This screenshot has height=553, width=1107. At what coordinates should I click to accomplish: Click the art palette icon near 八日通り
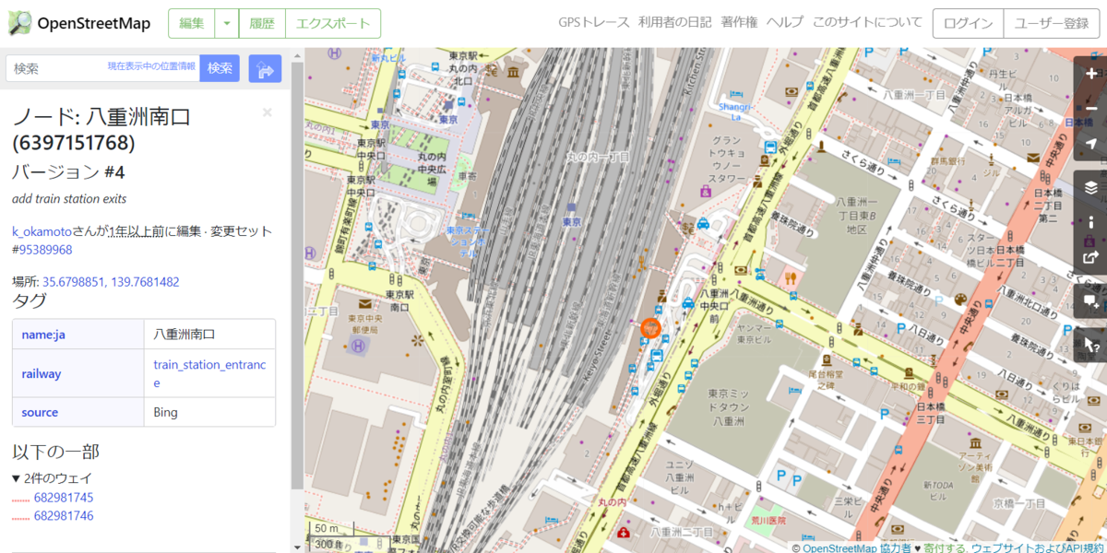coord(960,300)
